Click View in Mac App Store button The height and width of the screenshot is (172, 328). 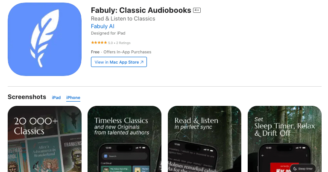(119, 62)
